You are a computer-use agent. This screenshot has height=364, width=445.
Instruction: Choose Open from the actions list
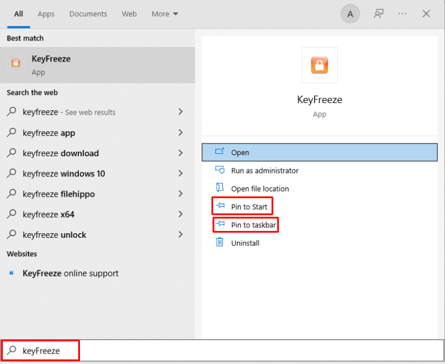click(320, 152)
